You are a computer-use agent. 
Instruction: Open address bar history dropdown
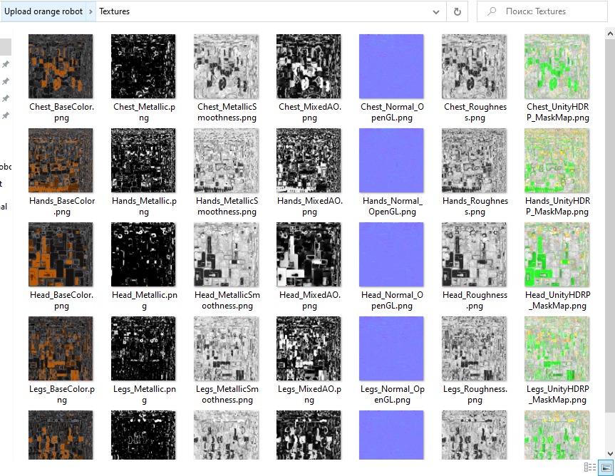tap(435, 12)
